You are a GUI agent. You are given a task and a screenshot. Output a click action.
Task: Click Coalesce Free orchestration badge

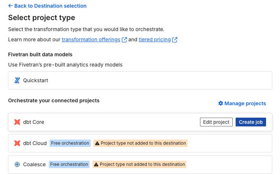click(69, 164)
